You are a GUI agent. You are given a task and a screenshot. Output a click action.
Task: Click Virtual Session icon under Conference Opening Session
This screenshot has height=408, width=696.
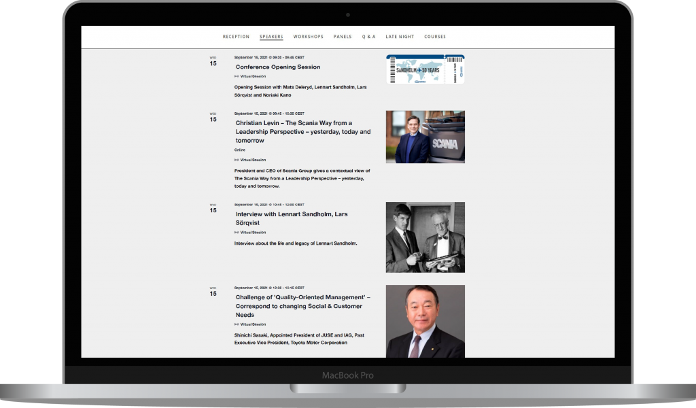point(237,77)
